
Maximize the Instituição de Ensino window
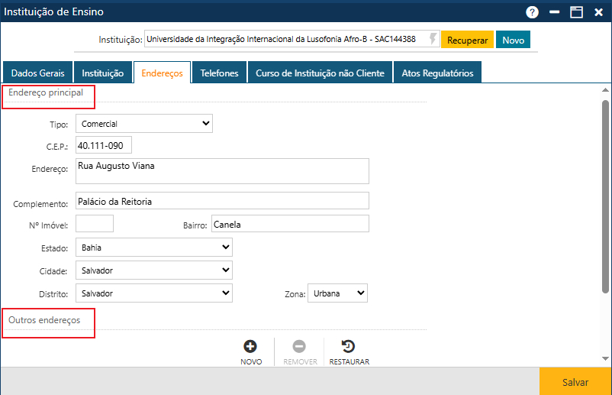(576, 12)
